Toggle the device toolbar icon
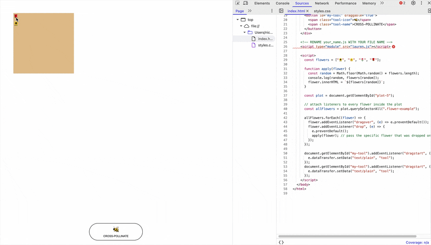 [x=246, y=3]
